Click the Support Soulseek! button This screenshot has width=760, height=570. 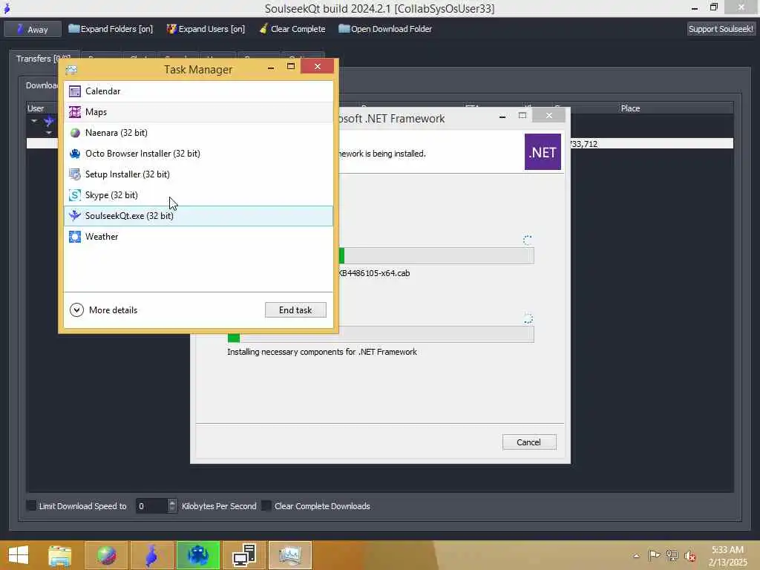(721, 29)
